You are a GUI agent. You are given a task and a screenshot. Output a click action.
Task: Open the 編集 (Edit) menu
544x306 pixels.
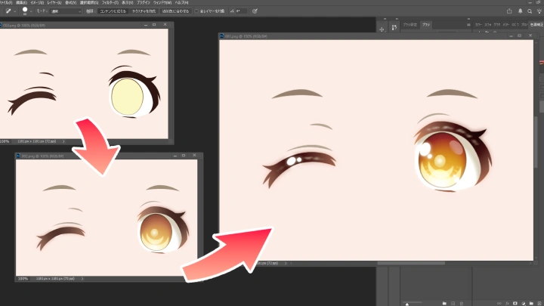pyautogui.click(x=21, y=2)
